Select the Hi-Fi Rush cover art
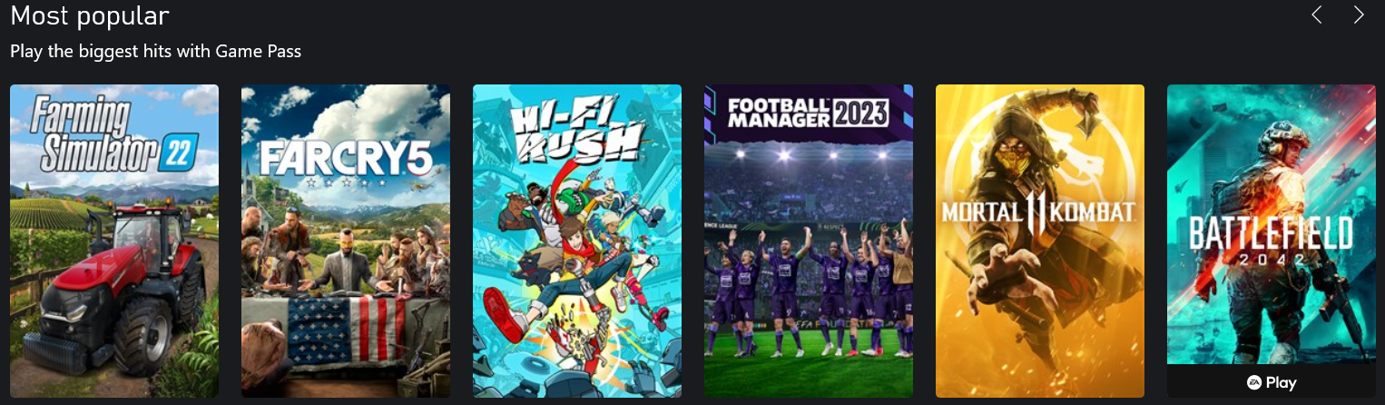This screenshot has height=405, width=1385. pyautogui.click(x=577, y=241)
